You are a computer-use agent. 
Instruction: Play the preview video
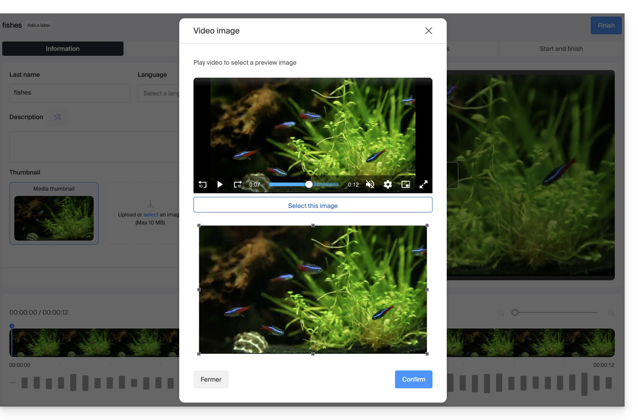point(220,184)
